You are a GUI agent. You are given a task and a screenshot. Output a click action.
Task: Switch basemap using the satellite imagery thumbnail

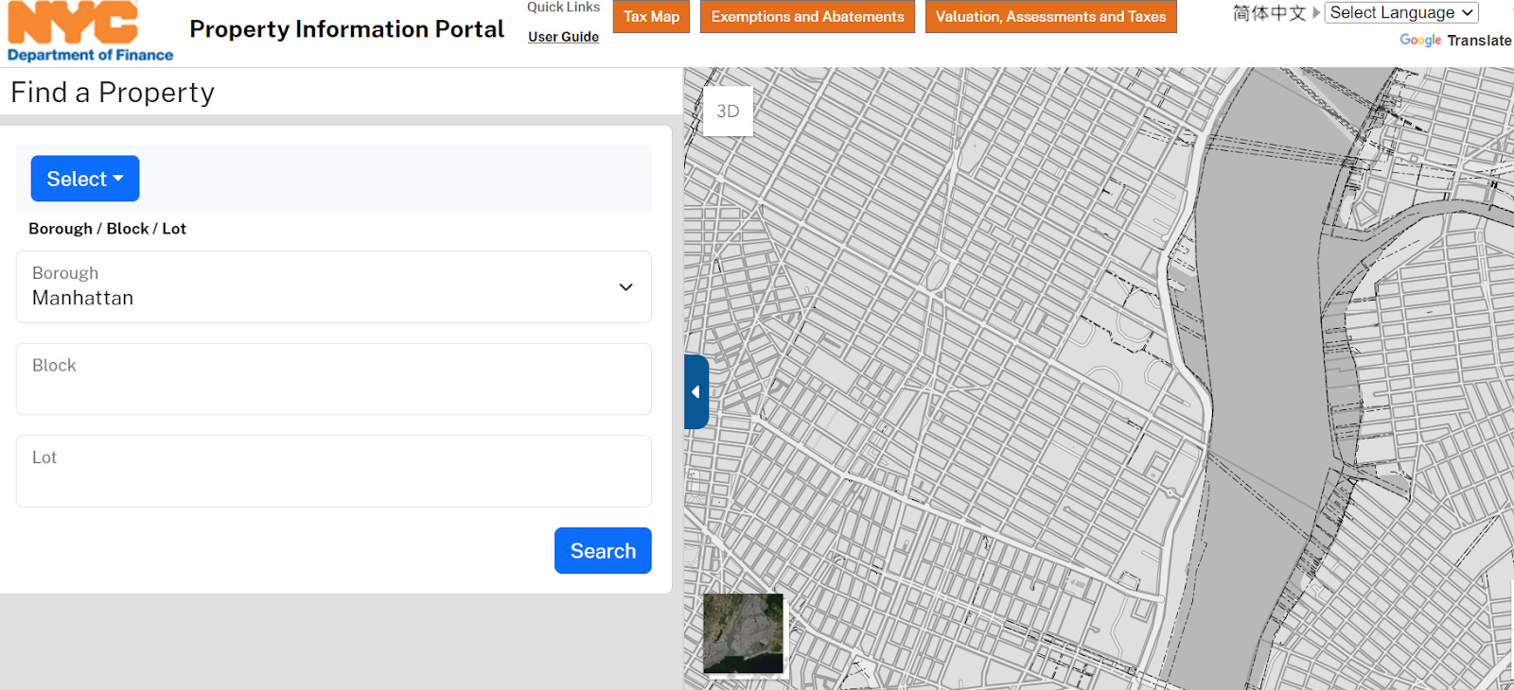pos(744,633)
